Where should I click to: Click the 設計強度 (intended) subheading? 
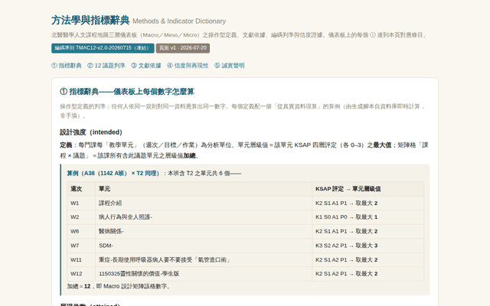pyautogui.click(x=91, y=132)
